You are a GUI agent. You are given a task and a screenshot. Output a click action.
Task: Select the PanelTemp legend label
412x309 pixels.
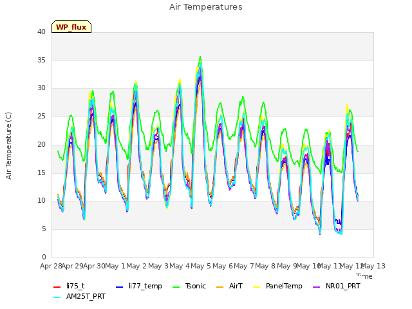click(284, 286)
